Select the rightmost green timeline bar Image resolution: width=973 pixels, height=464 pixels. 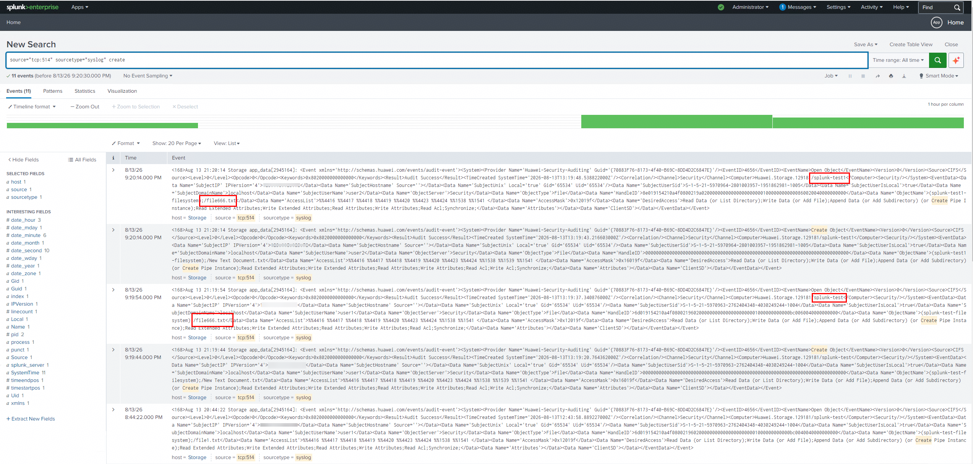[868, 123]
